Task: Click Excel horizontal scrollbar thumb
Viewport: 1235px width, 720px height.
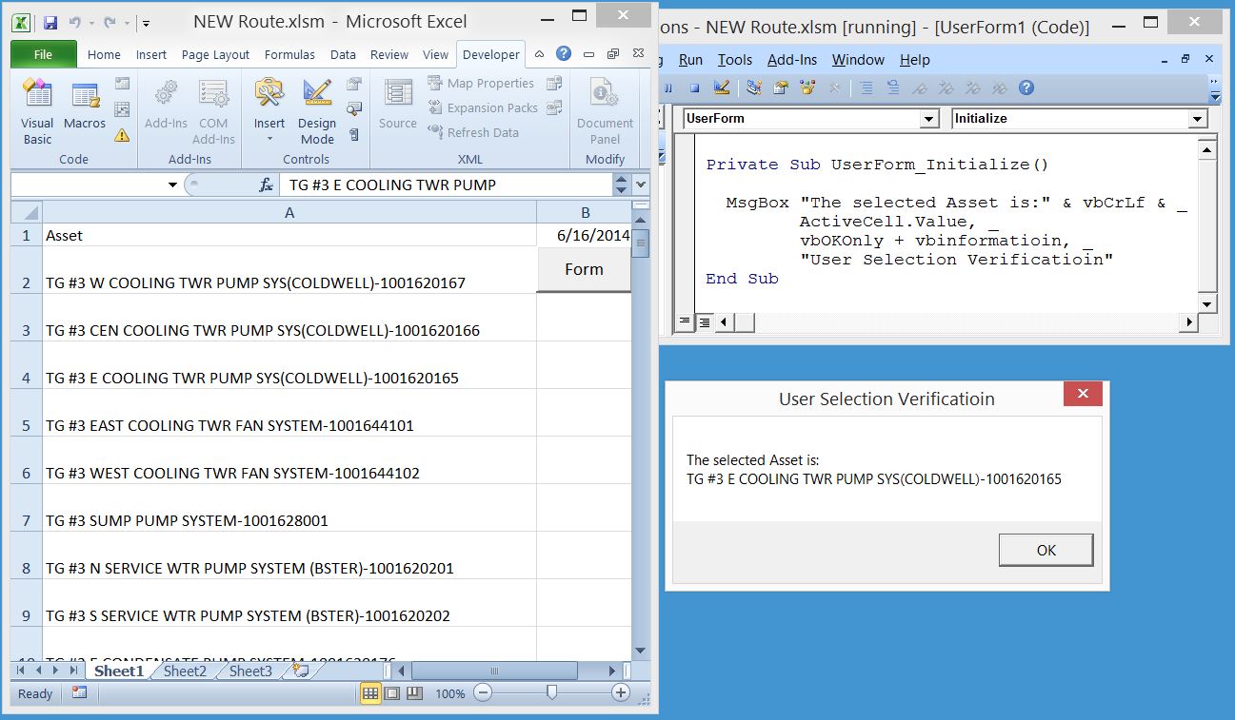Action: point(494,671)
